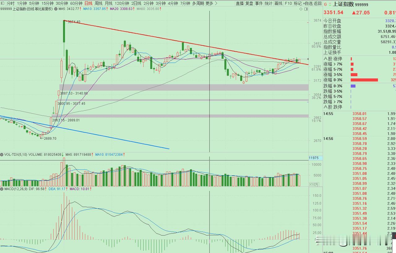
Task: Select the 60分钟 period tab
Action: (76, 3)
